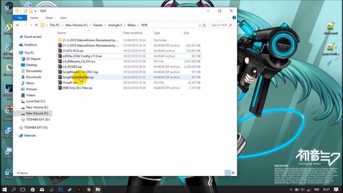Viewport: 343px width, 193px height.
Task: Click 'mod gta 5' breadcrumb
Action: click(x=115, y=25)
